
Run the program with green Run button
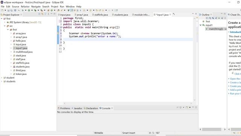[x=29, y=10]
